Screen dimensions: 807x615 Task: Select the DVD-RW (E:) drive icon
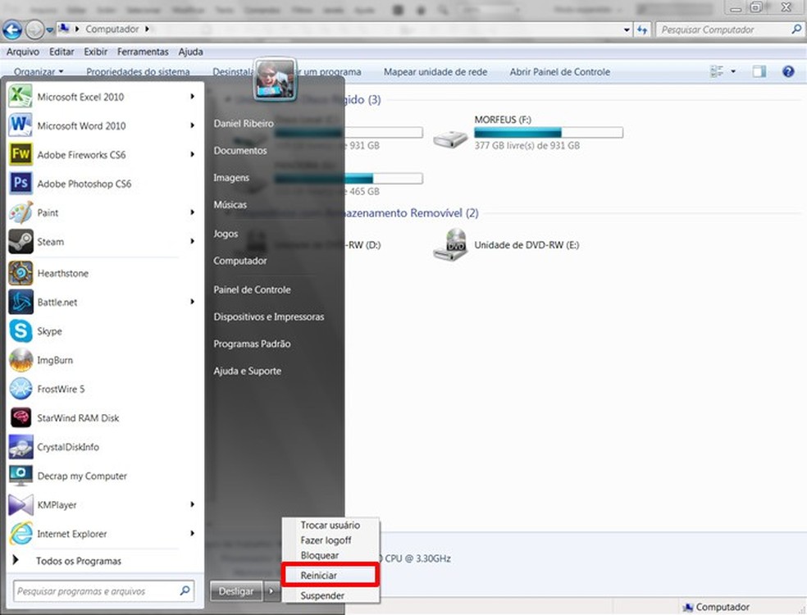tap(449, 244)
